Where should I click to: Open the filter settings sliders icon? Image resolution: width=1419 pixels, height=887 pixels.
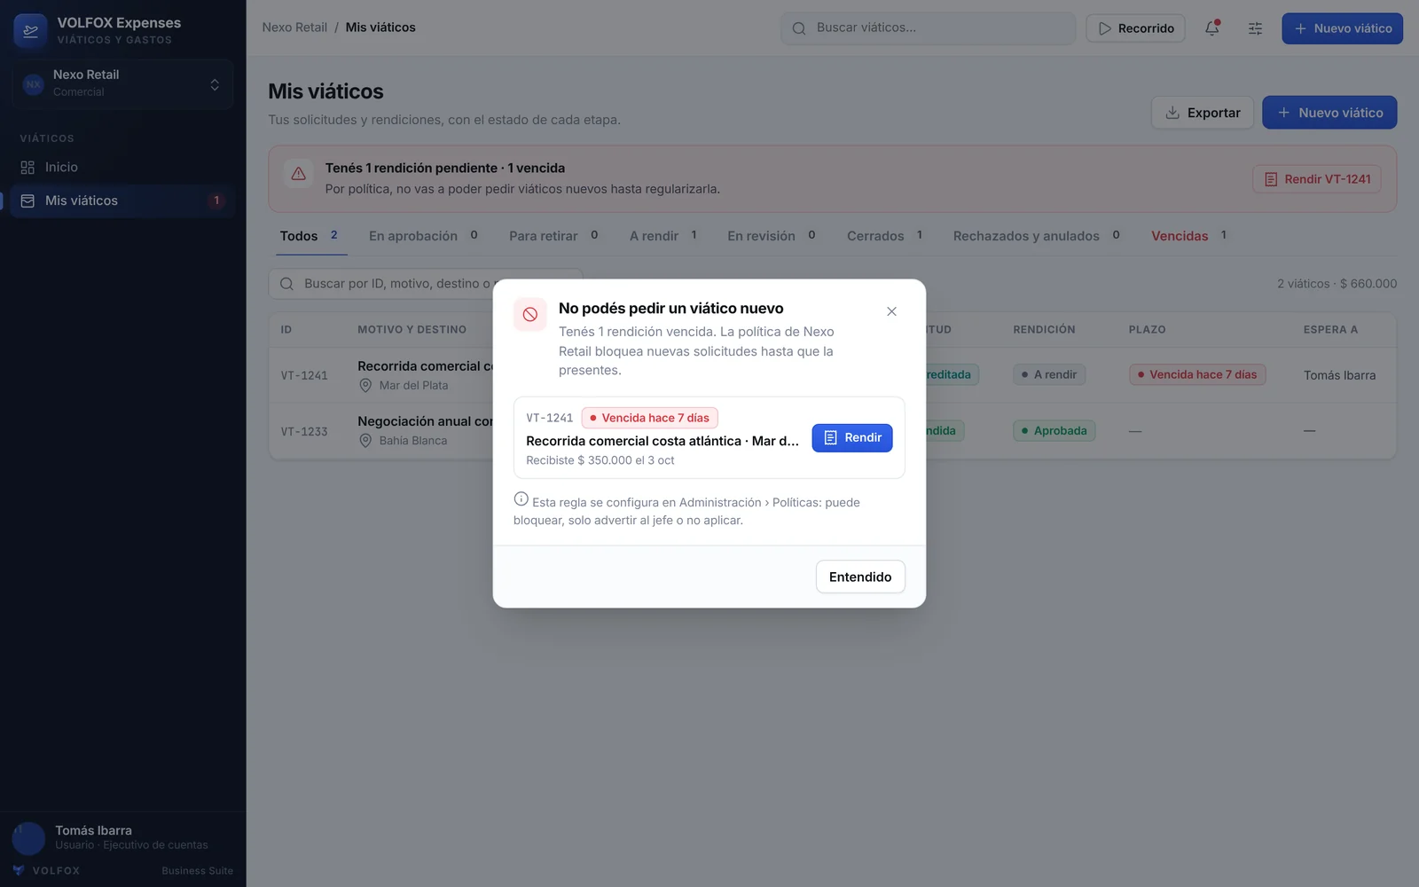1255,28
